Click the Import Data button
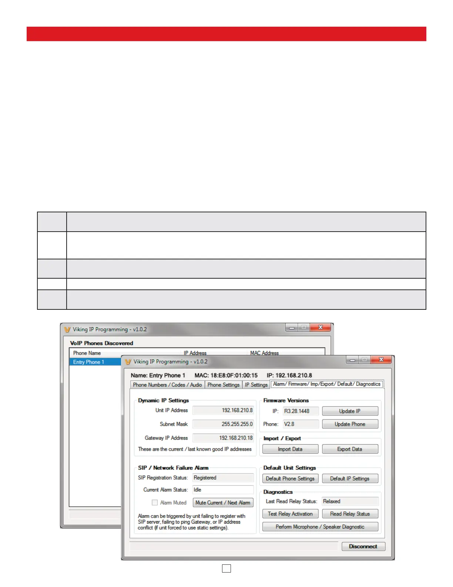The height and width of the screenshot is (587, 453). (290, 449)
